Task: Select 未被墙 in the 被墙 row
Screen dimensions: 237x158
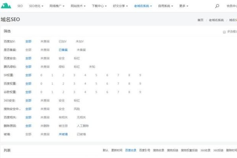Action: 63,134
